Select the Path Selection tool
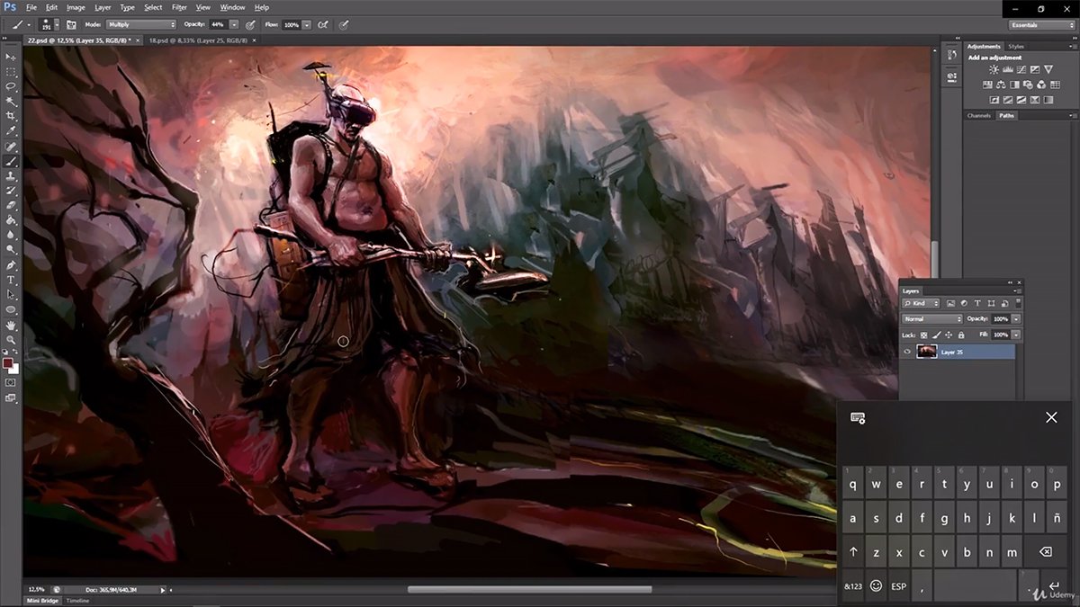 (11, 294)
